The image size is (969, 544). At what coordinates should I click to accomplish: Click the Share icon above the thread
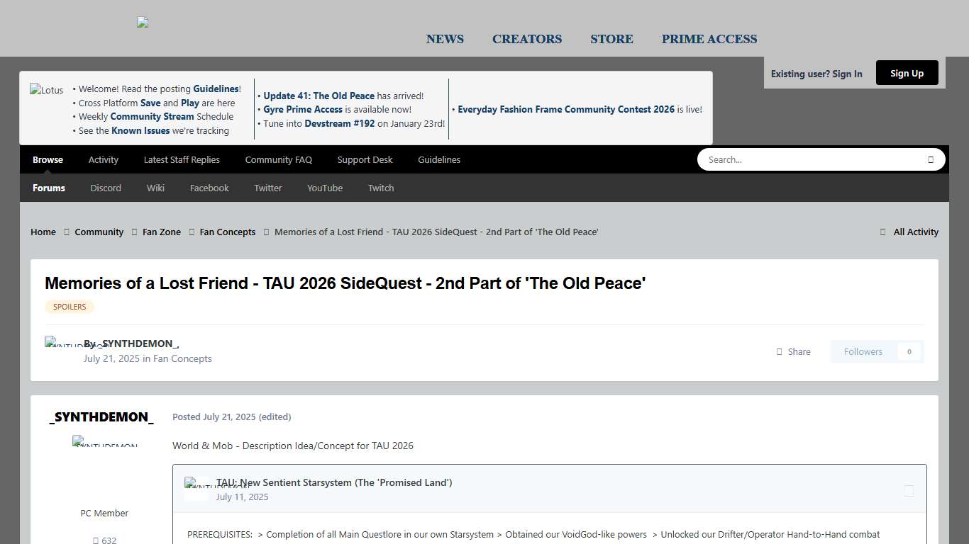[x=779, y=351]
